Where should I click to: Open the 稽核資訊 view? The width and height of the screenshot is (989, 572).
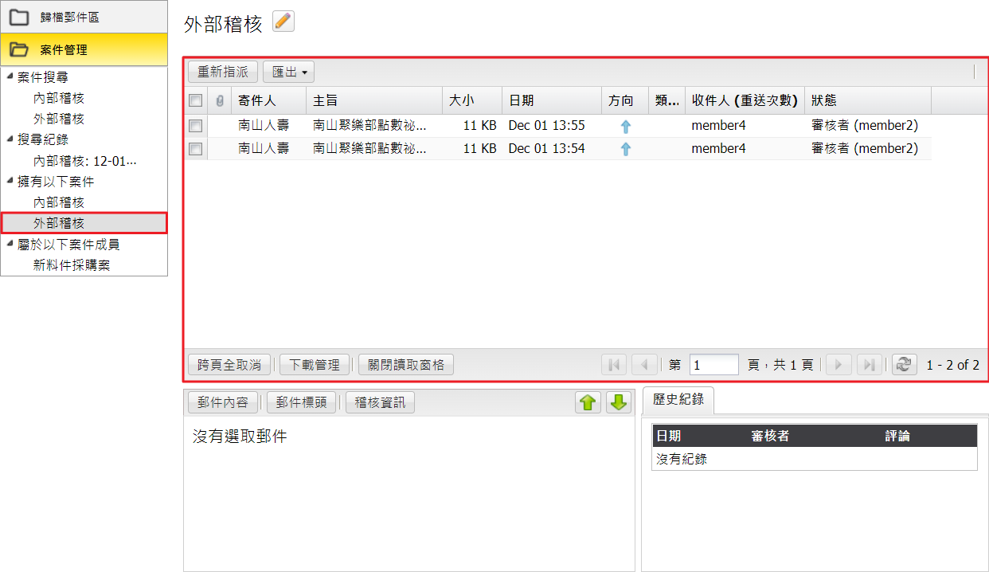tap(380, 402)
